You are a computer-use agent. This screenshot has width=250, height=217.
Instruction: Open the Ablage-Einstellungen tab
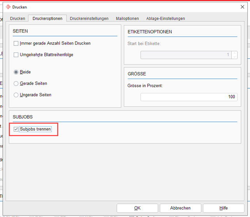165,18
